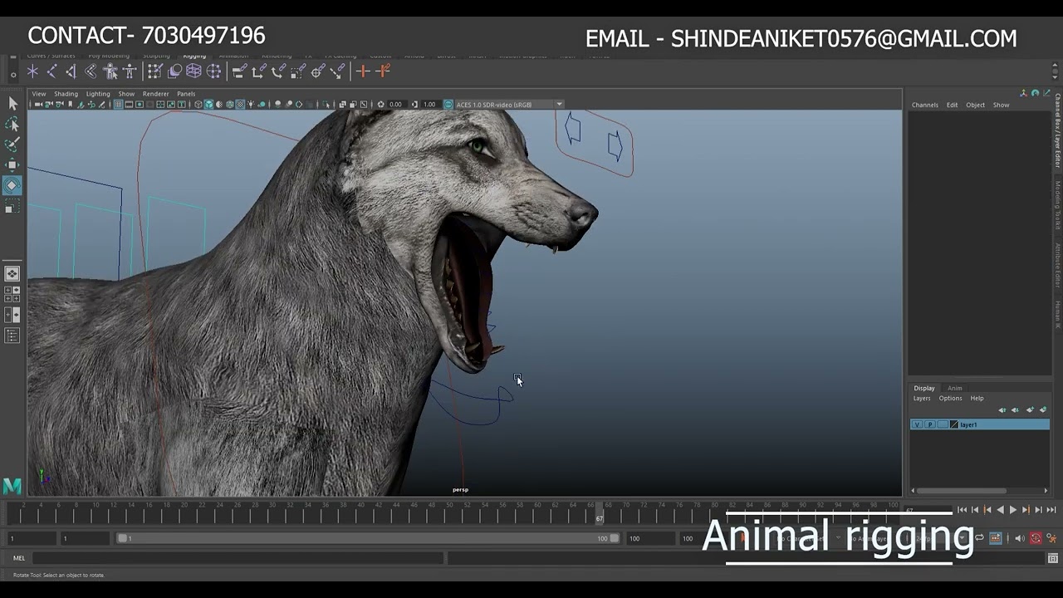Open the viewport Renderer menu
Image resolution: width=1063 pixels, height=598 pixels.
155,94
